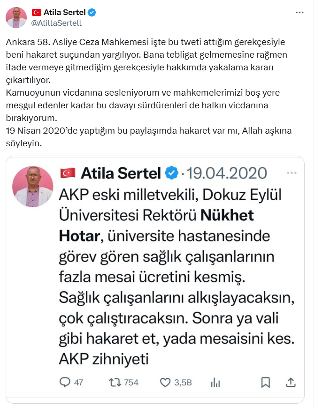View post analytics via the chart icon

(x=215, y=383)
